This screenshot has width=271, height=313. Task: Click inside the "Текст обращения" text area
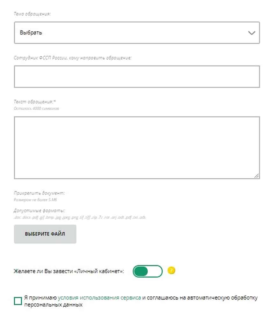[137, 147]
